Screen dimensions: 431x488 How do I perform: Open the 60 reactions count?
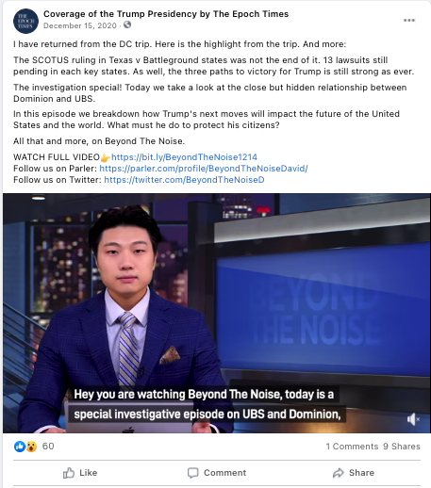tap(48, 447)
